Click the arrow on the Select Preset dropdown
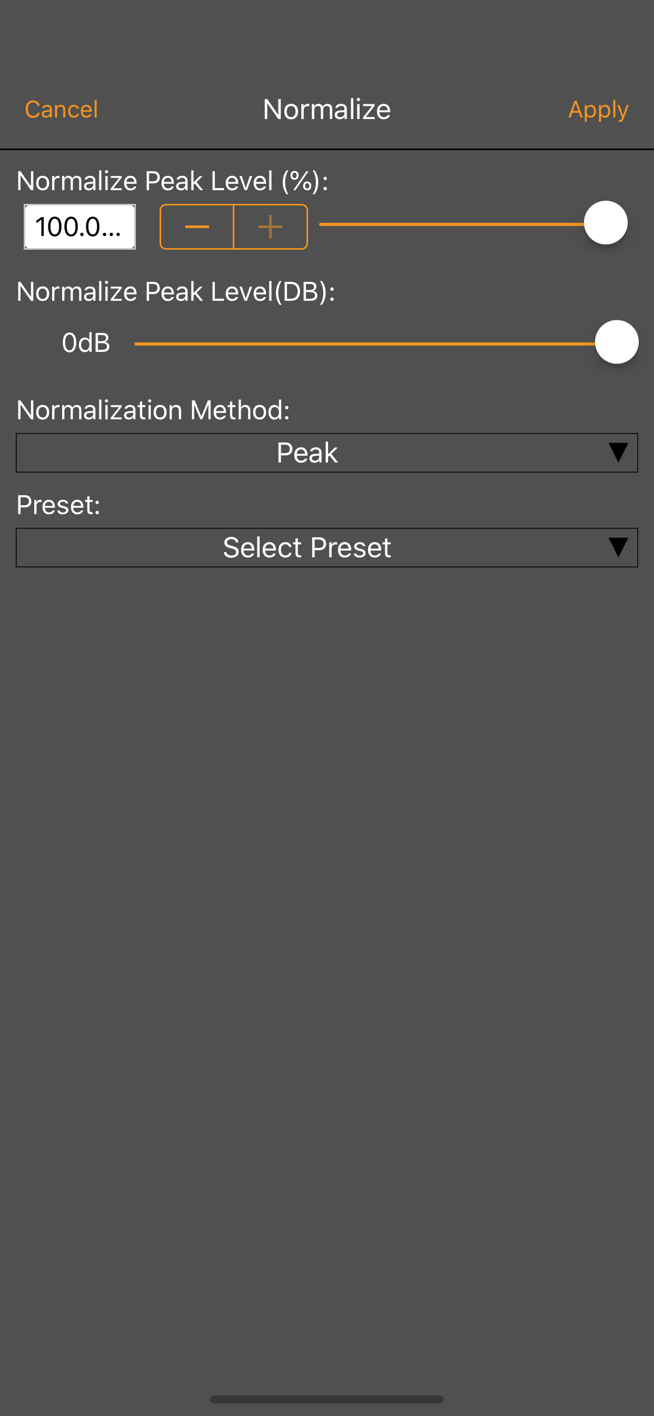654x1416 pixels. pos(618,547)
